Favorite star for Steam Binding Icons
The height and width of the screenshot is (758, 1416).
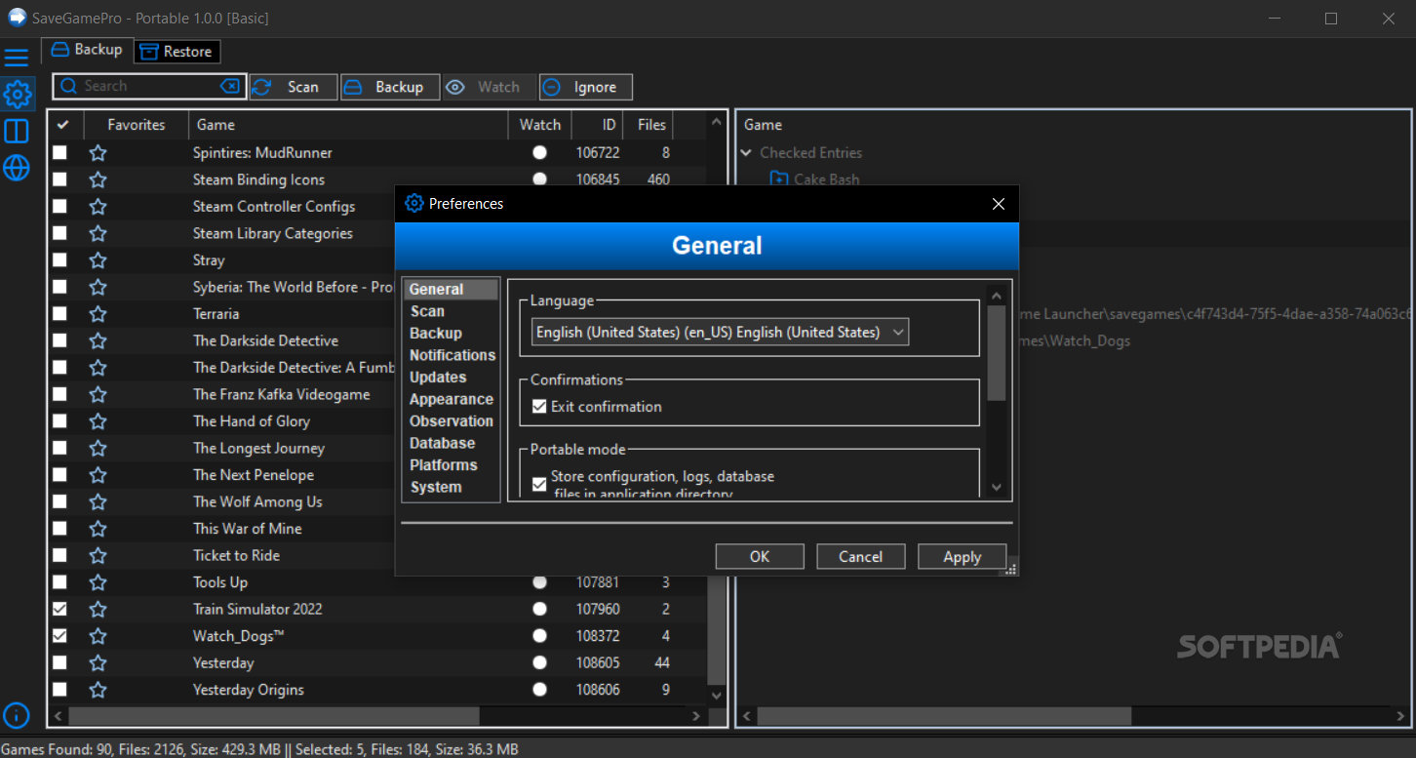(98, 180)
